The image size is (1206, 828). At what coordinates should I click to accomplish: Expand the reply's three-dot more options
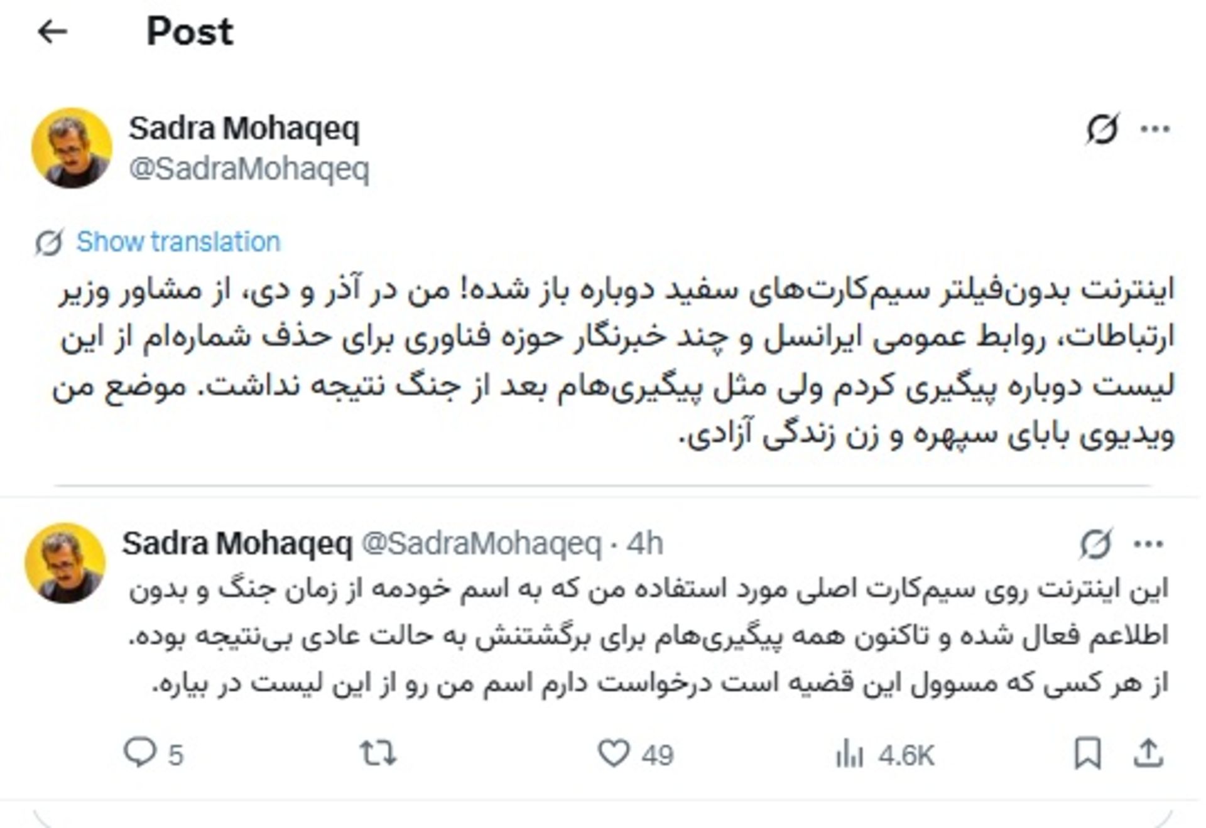pos(1149,544)
